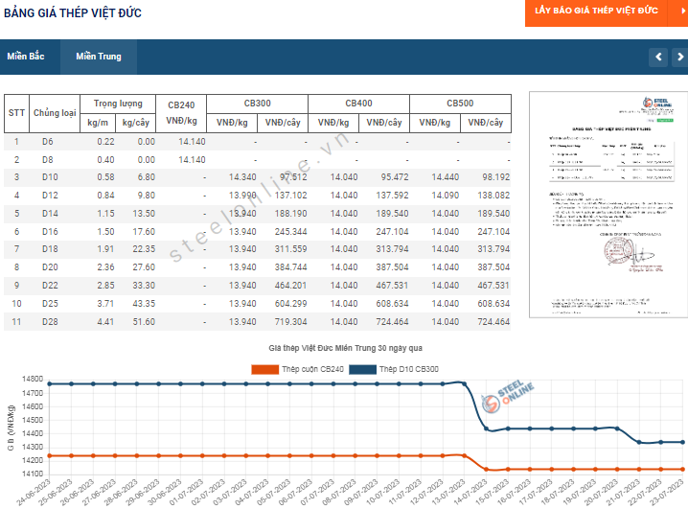Select the D18 row label
This screenshot has width=688, height=509.
point(50,249)
